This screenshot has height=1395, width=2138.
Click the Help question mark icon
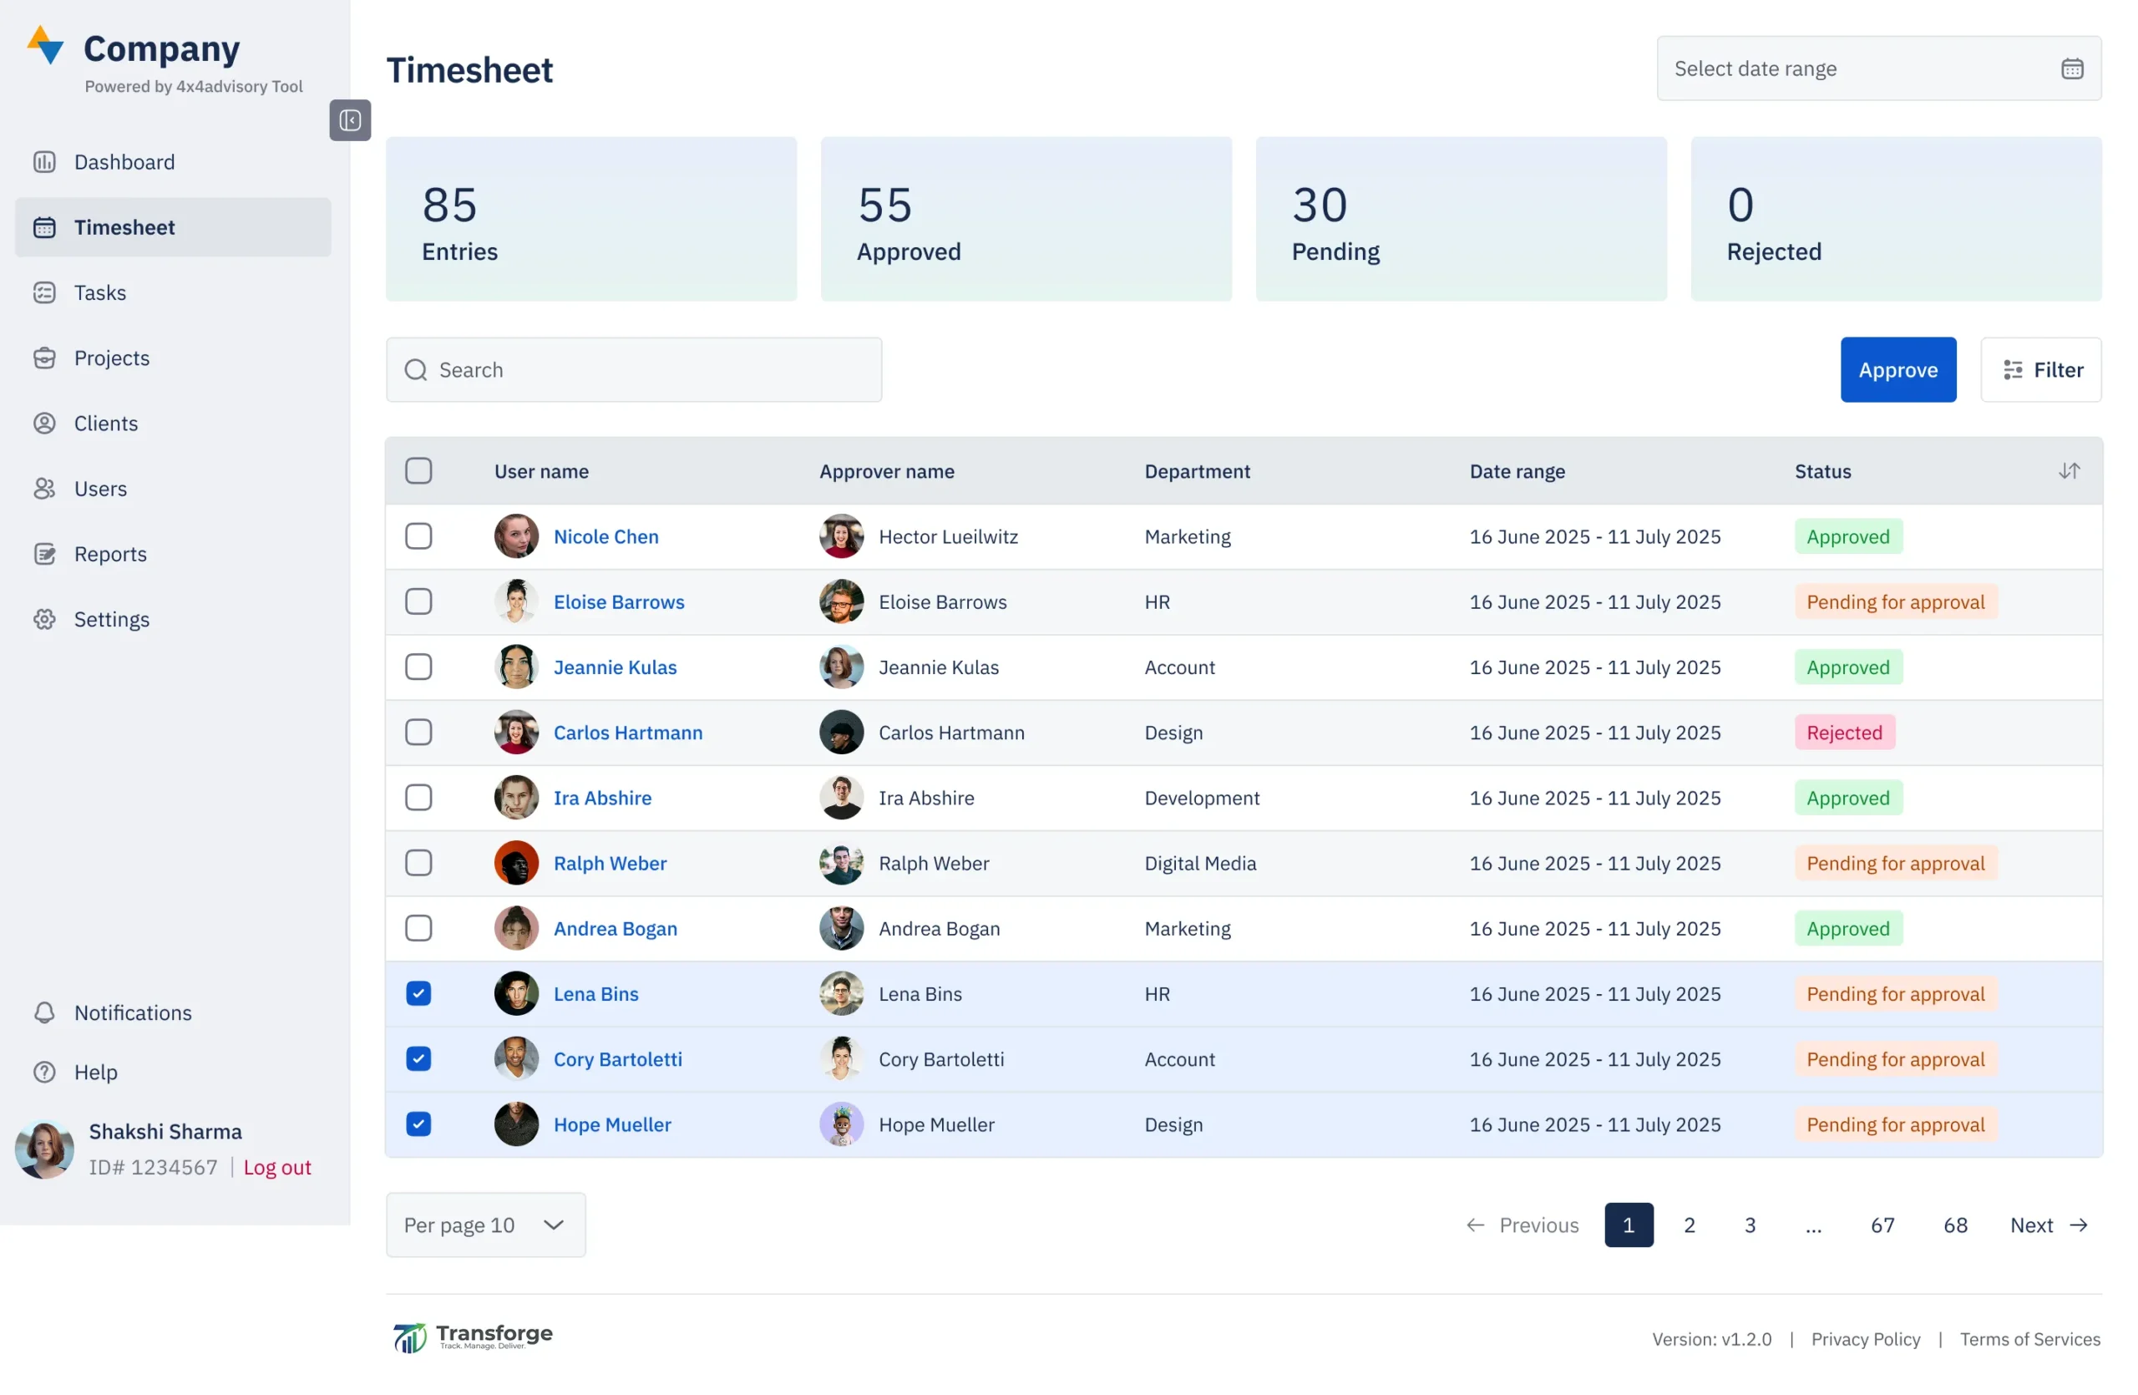45,1073
